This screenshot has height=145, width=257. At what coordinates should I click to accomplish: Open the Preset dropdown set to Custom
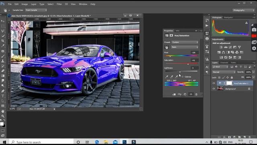coord(185,42)
